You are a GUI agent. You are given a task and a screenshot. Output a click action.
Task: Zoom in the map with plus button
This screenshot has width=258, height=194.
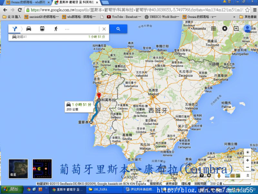tap(247, 160)
